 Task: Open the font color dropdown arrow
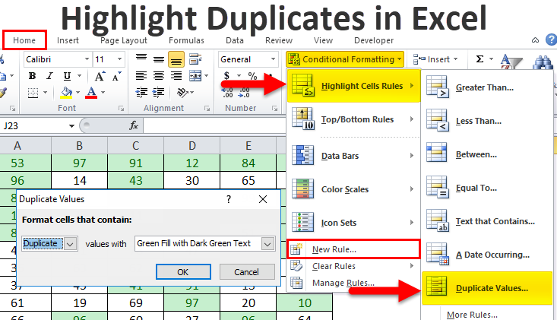pyautogui.click(x=103, y=93)
